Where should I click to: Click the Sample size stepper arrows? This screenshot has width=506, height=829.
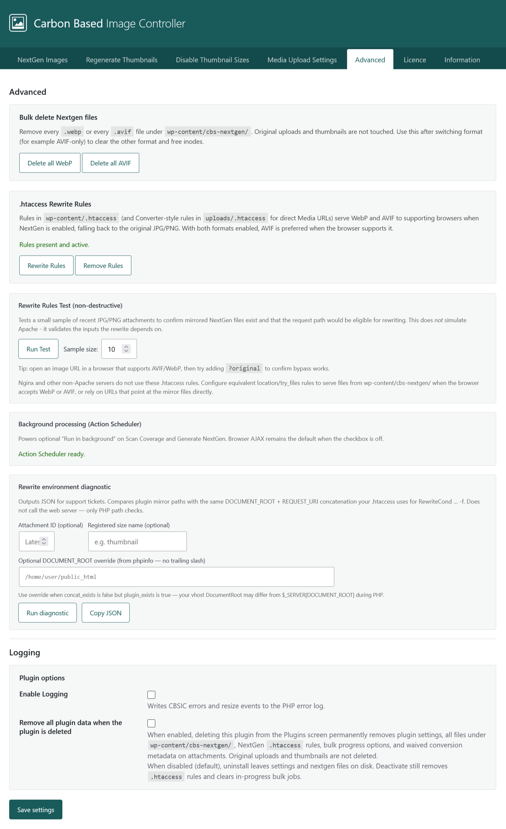(126, 349)
